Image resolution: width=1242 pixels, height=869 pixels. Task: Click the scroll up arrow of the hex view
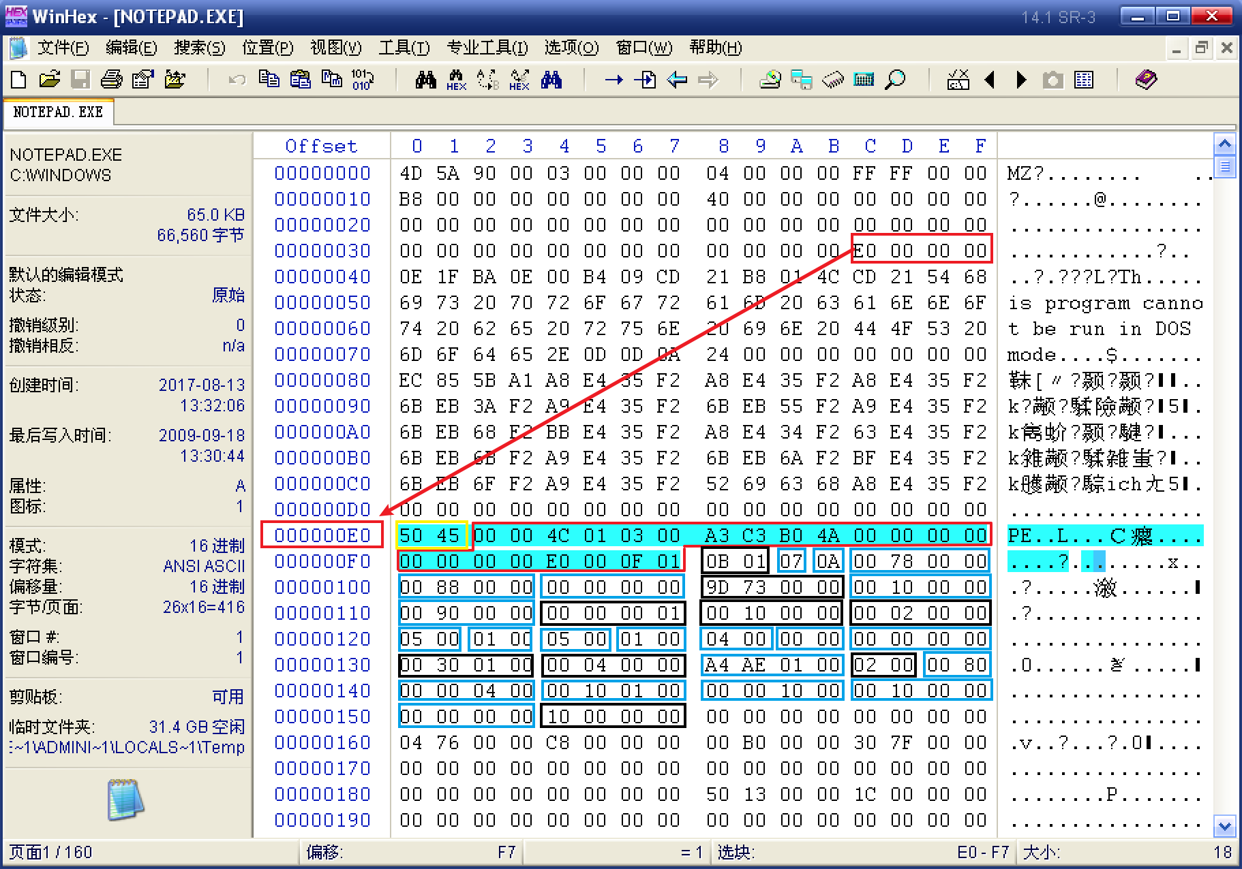(x=1224, y=144)
